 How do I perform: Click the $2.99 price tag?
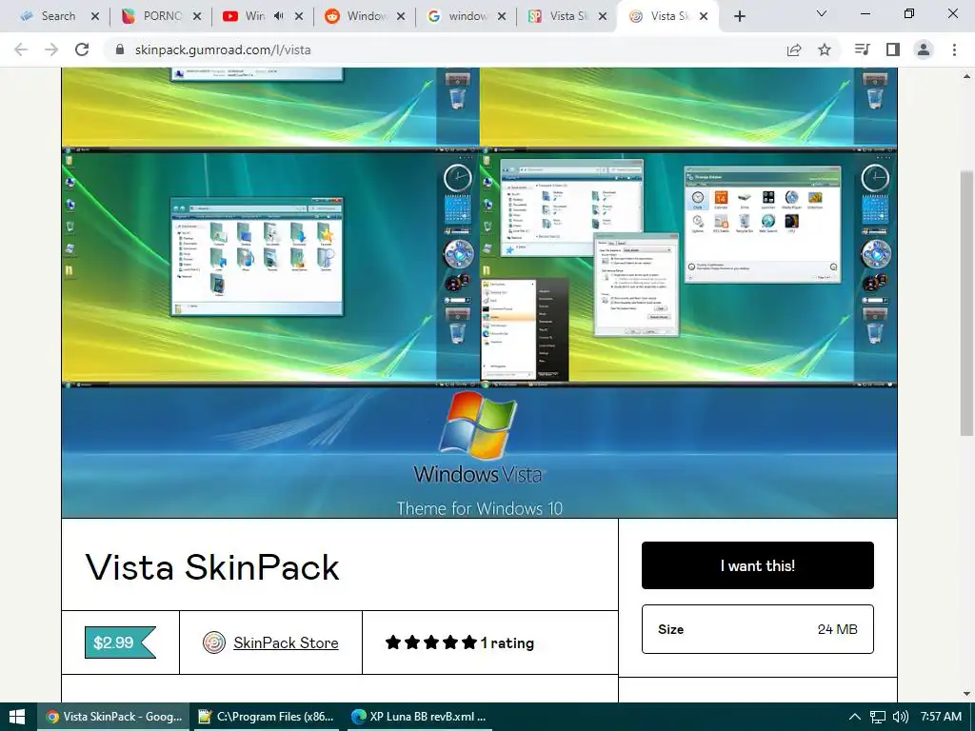coord(120,642)
